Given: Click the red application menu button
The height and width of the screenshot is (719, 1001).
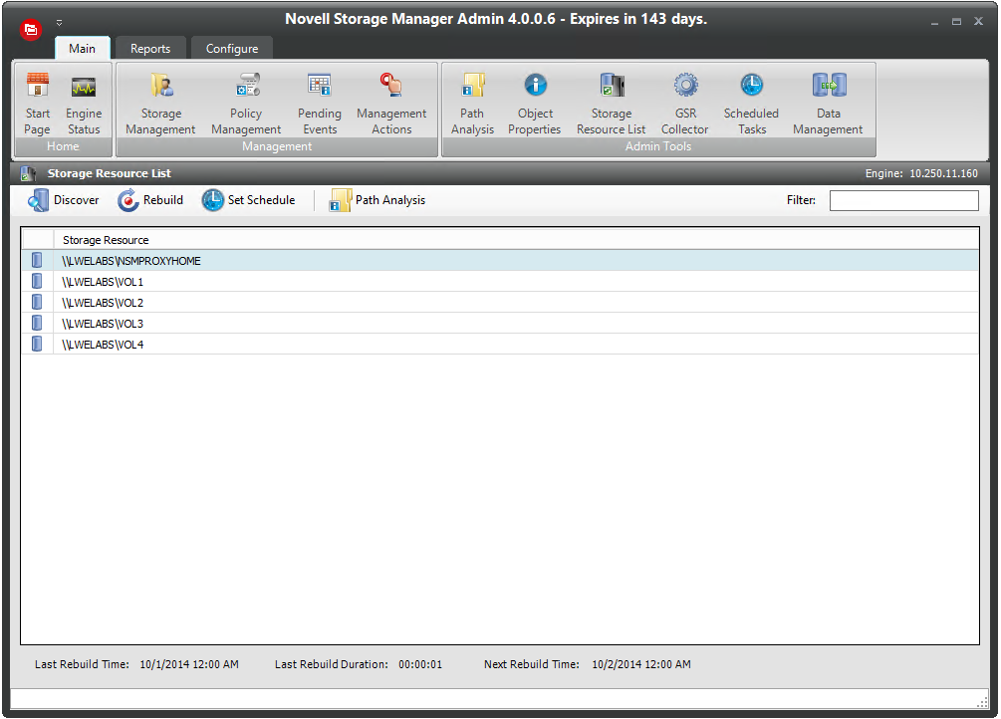Looking at the screenshot, I should [31, 29].
